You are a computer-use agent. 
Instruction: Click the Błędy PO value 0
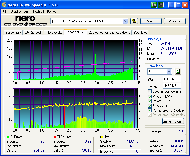coord(137,151)
